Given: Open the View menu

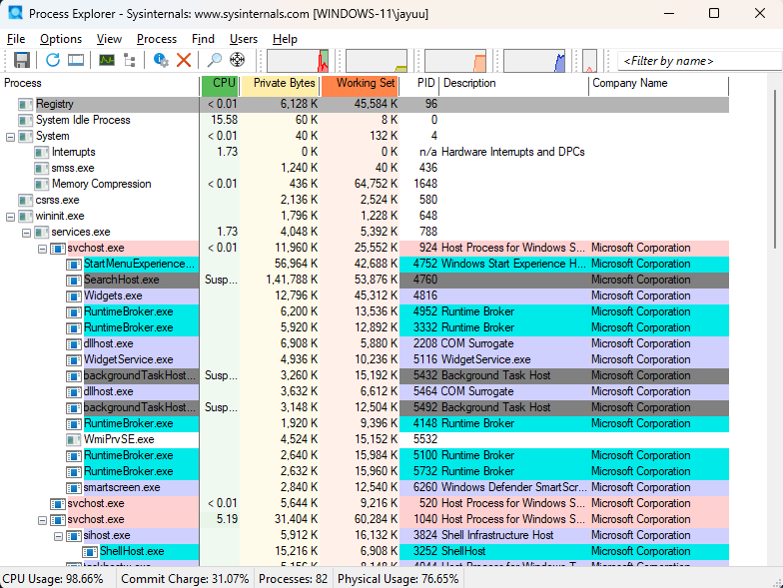Looking at the screenshot, I should [109, 39].
